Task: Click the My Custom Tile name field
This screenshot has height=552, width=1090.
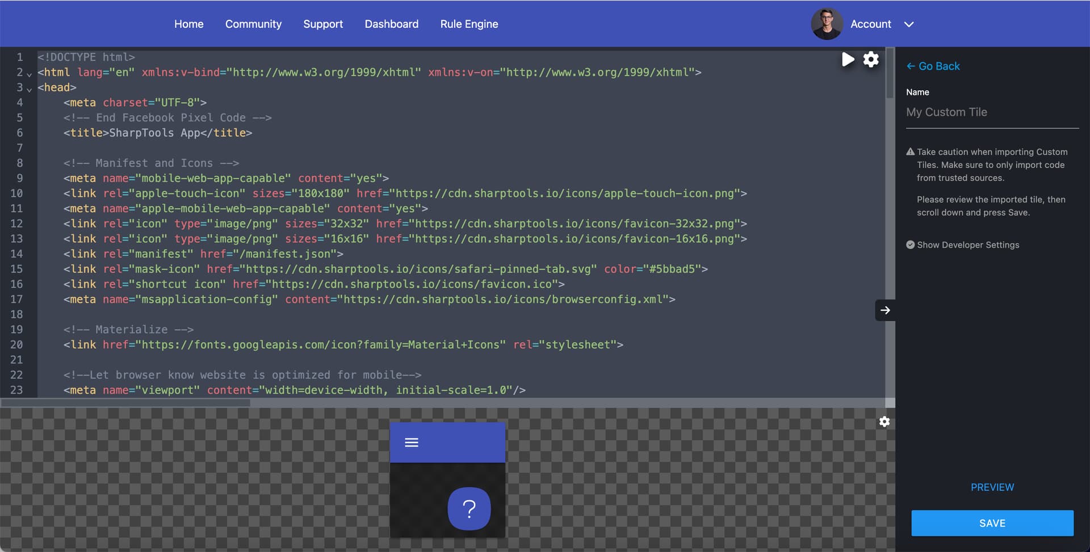Action: (x=991, y=112)
